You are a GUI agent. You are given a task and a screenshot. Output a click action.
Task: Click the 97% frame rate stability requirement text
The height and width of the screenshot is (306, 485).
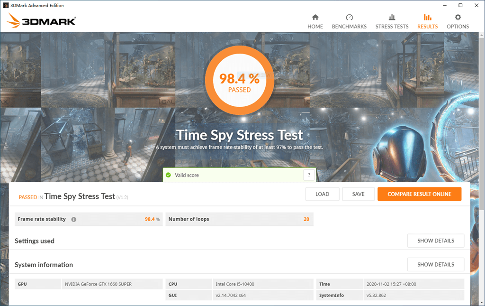tap(239, 147)
